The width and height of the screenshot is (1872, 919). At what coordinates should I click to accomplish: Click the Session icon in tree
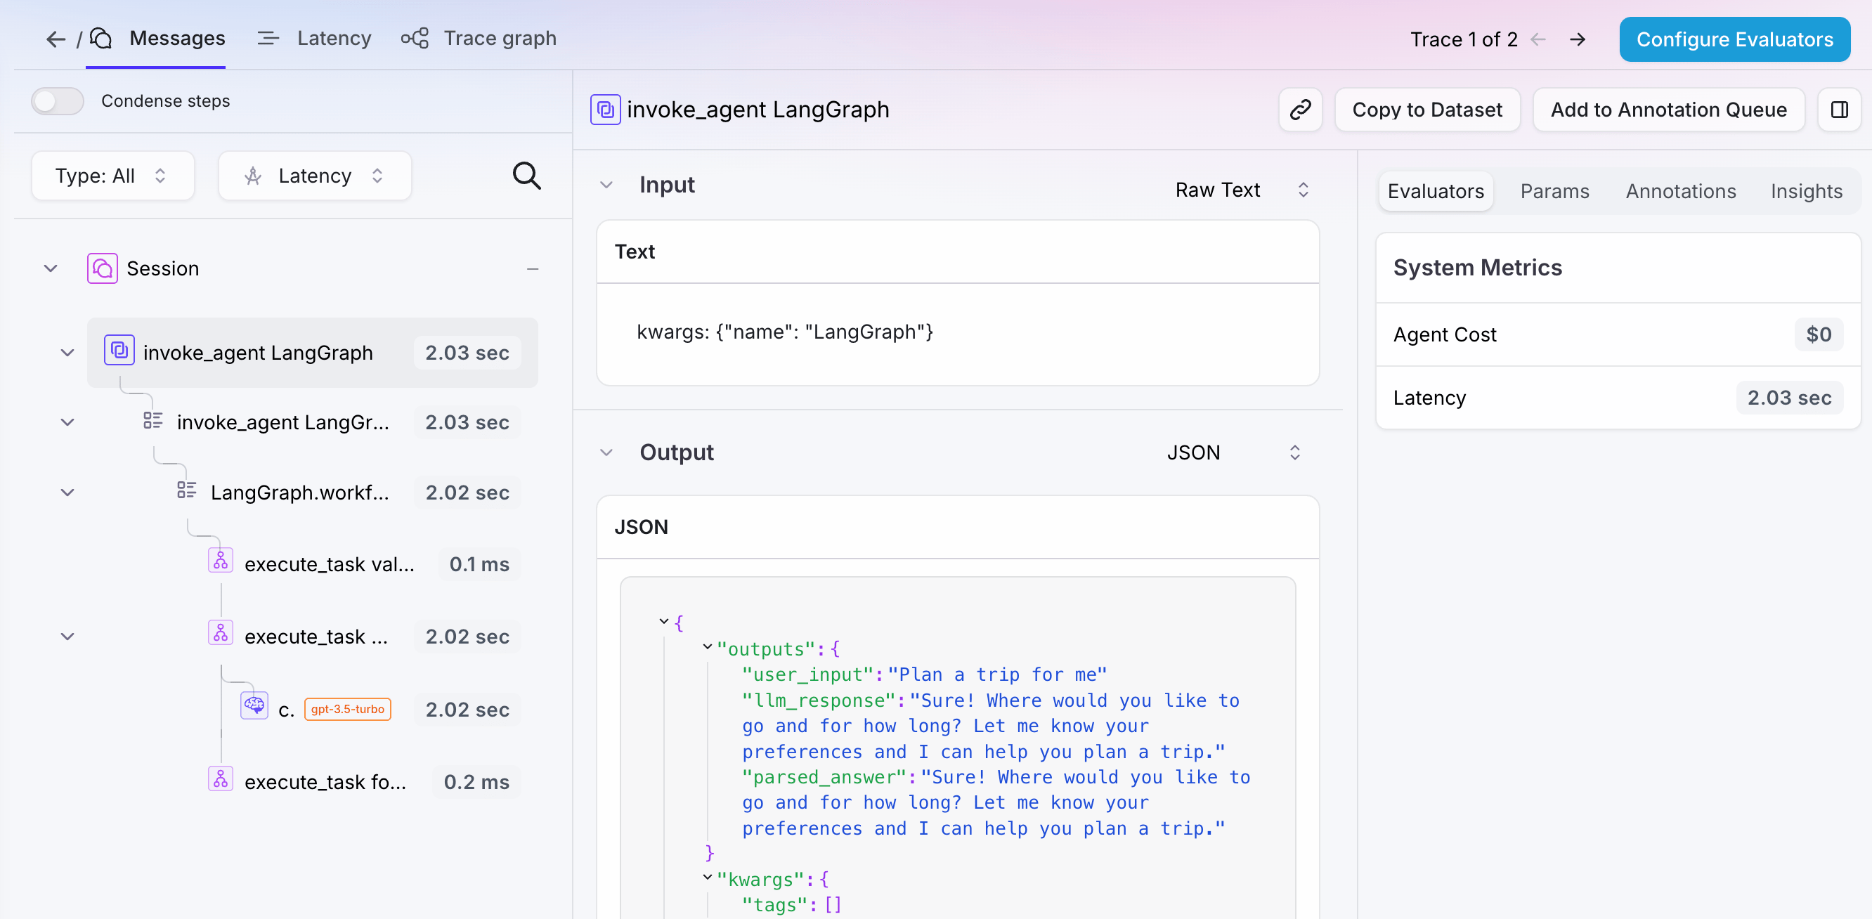(x=103, y=268)
